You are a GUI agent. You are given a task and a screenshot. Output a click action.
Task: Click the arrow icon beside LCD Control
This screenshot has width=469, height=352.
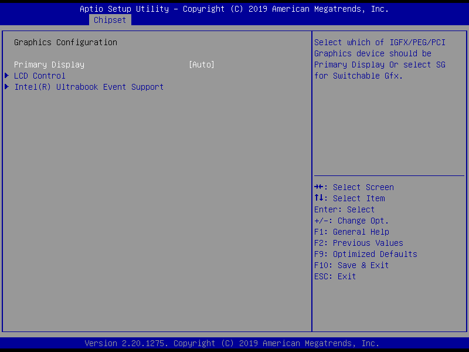[7, 76]
